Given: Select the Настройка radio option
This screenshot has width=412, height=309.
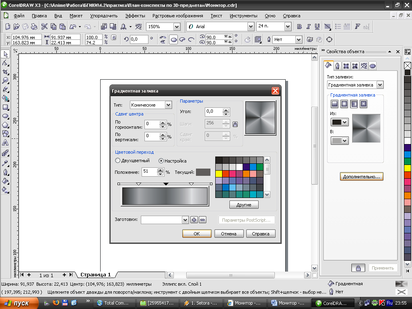Looking at the screenshot, I should coord(161,161).
